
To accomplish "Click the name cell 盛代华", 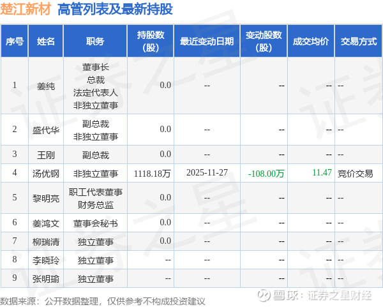I will [x=46, y=130].
